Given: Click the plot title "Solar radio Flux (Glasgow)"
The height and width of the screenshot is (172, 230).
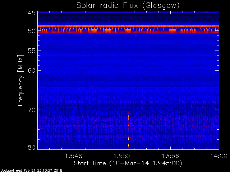Looking at the screenshot, I should pos(128,5).
